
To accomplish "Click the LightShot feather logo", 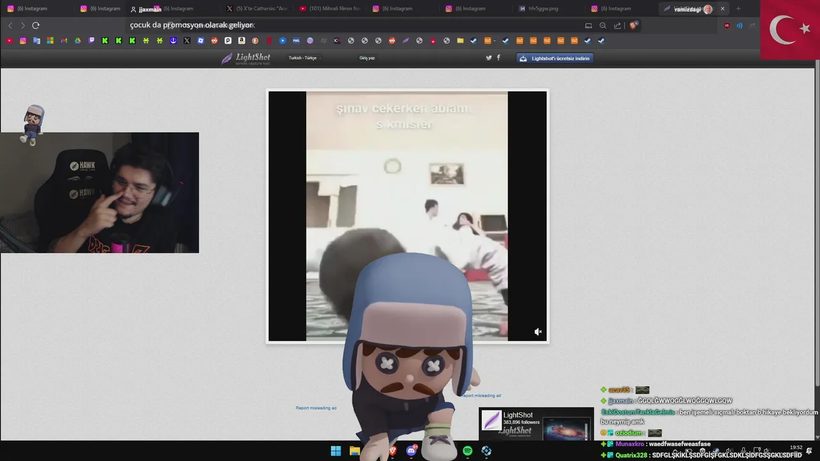I will coord(245,58).
